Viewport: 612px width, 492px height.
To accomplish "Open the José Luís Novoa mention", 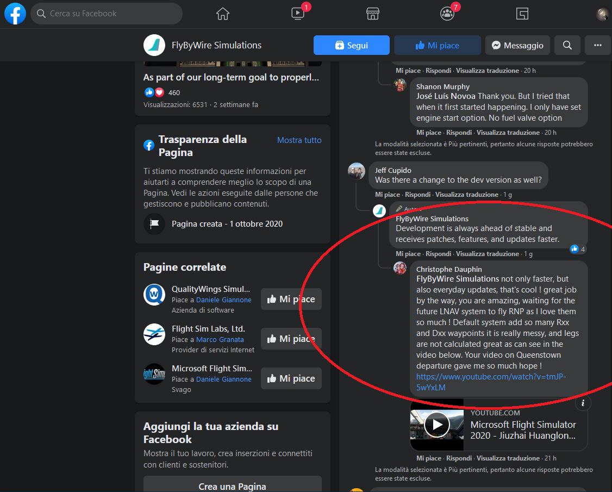I will (446, 96).
